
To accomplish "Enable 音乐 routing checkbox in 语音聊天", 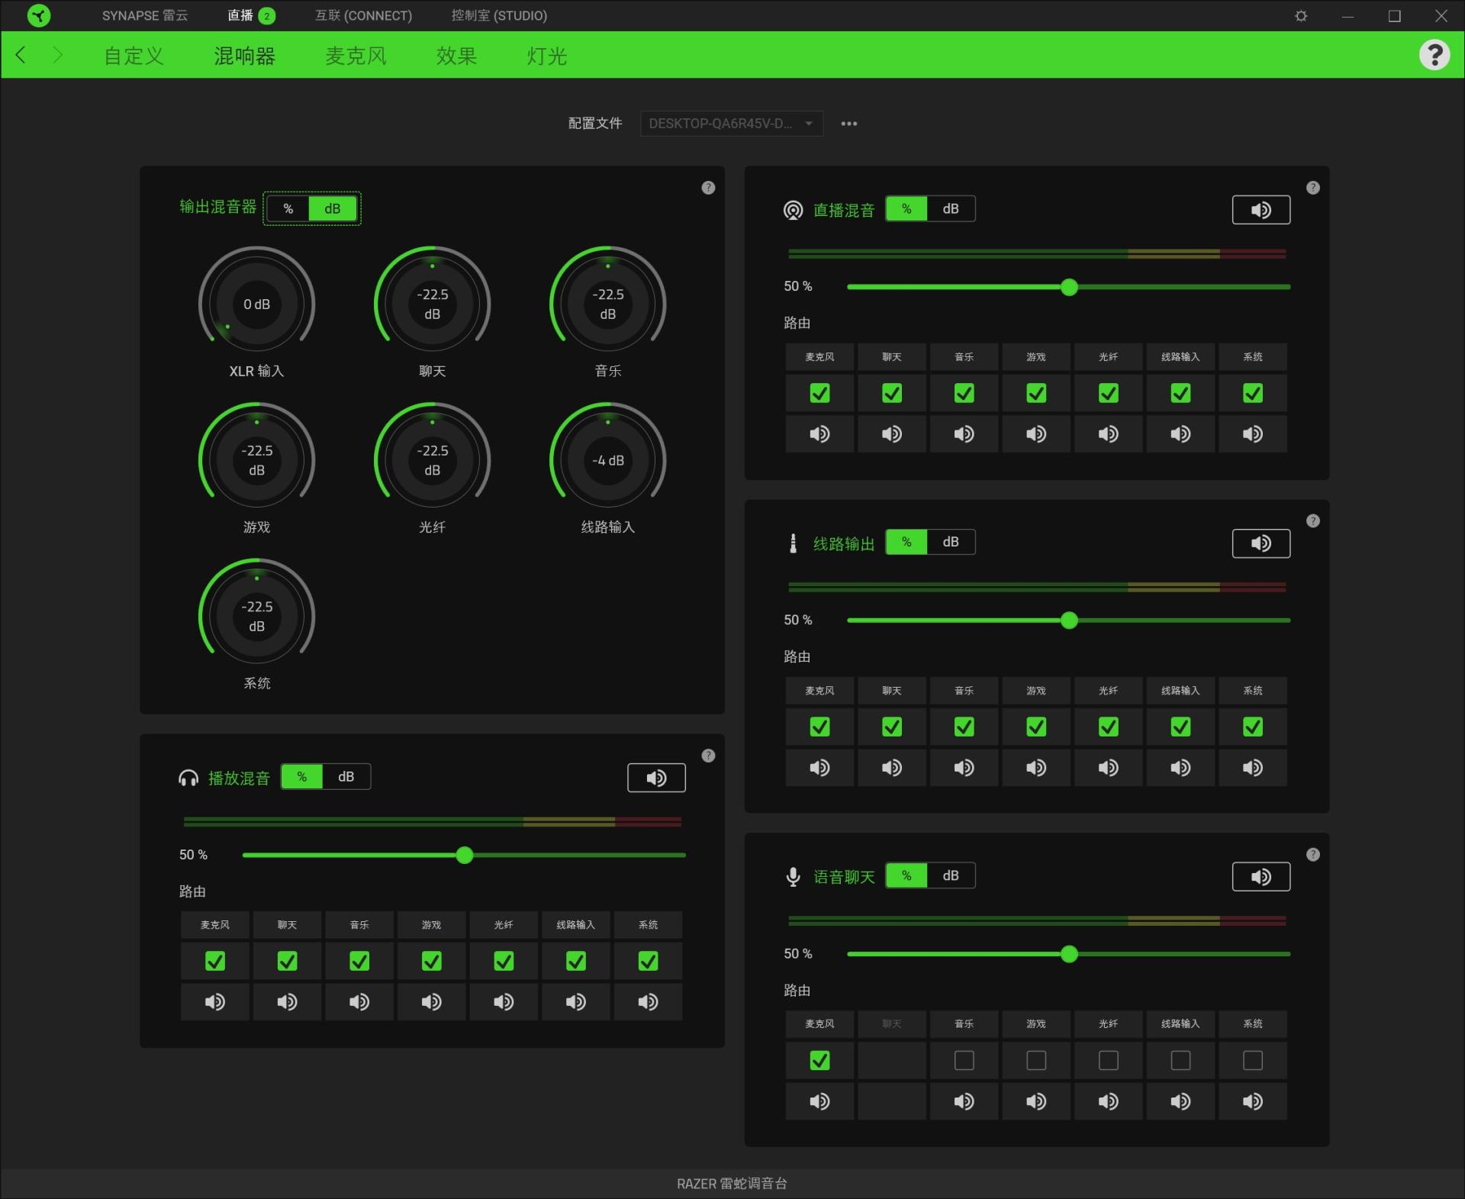I will click(964, 1061).
